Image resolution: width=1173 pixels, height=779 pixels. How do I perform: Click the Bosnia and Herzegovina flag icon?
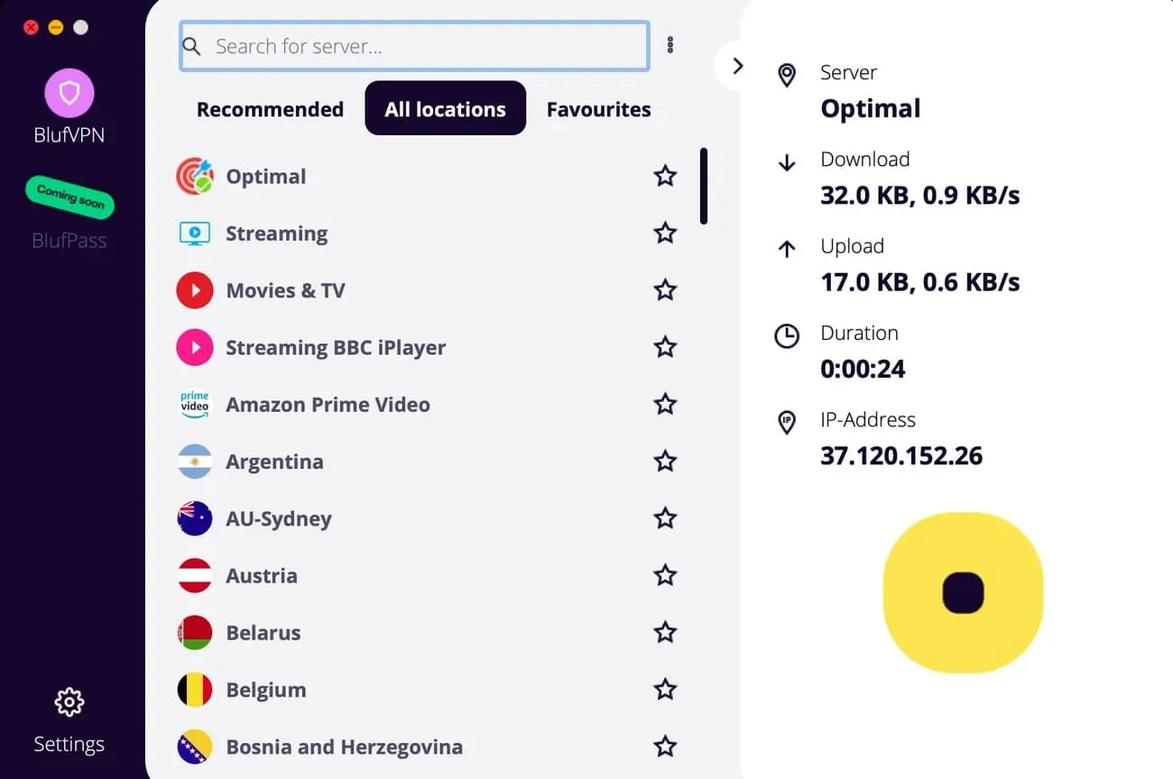coord(195,747)
